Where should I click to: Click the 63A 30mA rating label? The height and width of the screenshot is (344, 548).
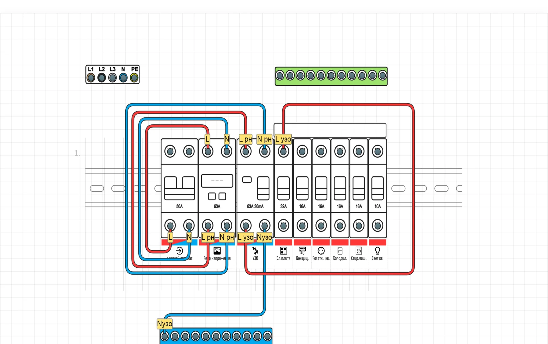coord(255,206)
